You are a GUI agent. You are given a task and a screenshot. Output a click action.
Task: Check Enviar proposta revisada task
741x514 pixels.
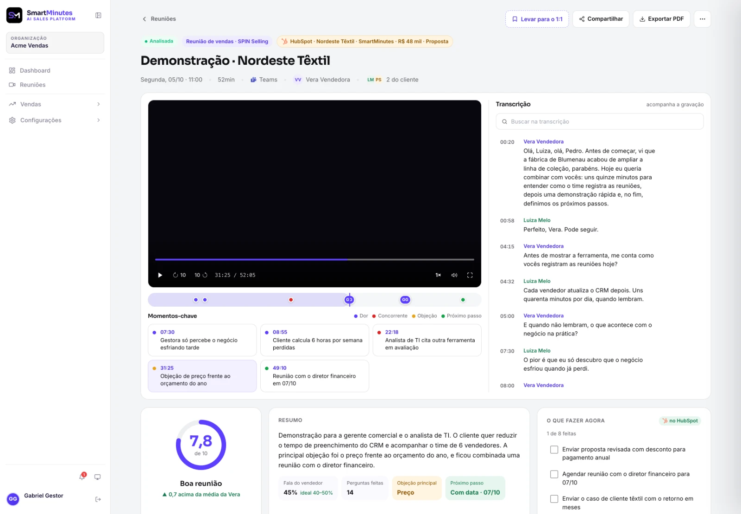[x=554, y=450]
